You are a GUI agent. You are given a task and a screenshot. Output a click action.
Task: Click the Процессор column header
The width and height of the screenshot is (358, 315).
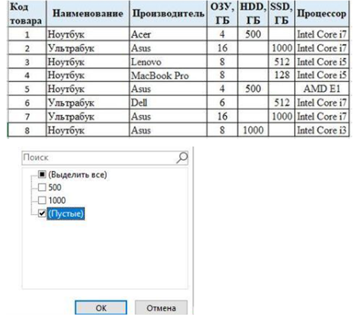click(321, 14)
